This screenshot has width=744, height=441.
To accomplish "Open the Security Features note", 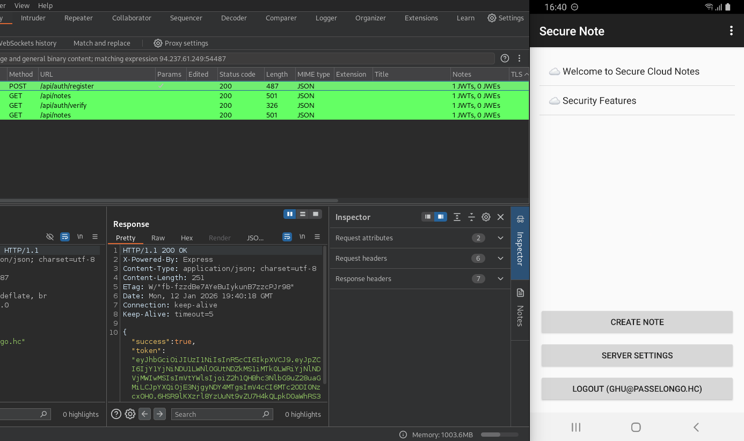I will point(637,100).
